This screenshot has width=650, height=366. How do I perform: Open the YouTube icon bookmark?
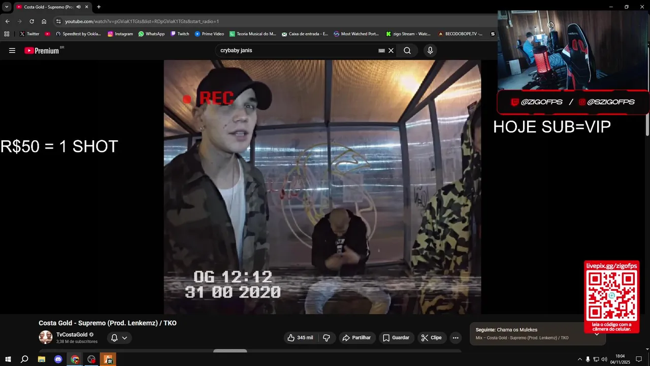(x=48, y=34)
